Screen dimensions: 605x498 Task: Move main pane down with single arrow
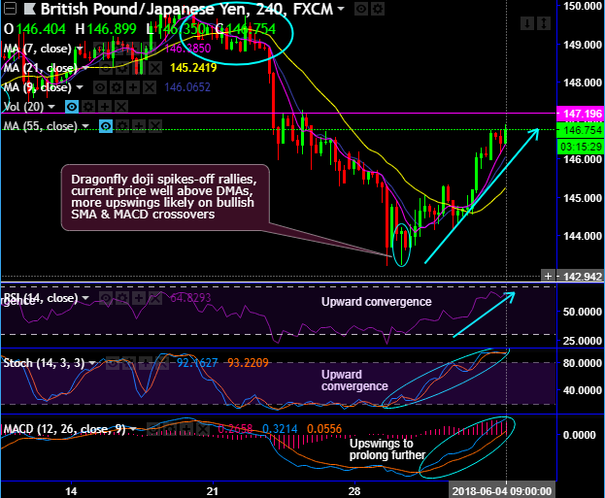click(x=527, y=24)
